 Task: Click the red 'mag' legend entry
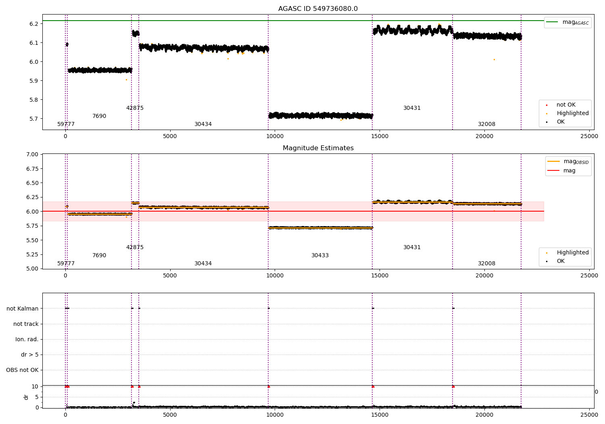pyautogui.click(x=561, y=170)
